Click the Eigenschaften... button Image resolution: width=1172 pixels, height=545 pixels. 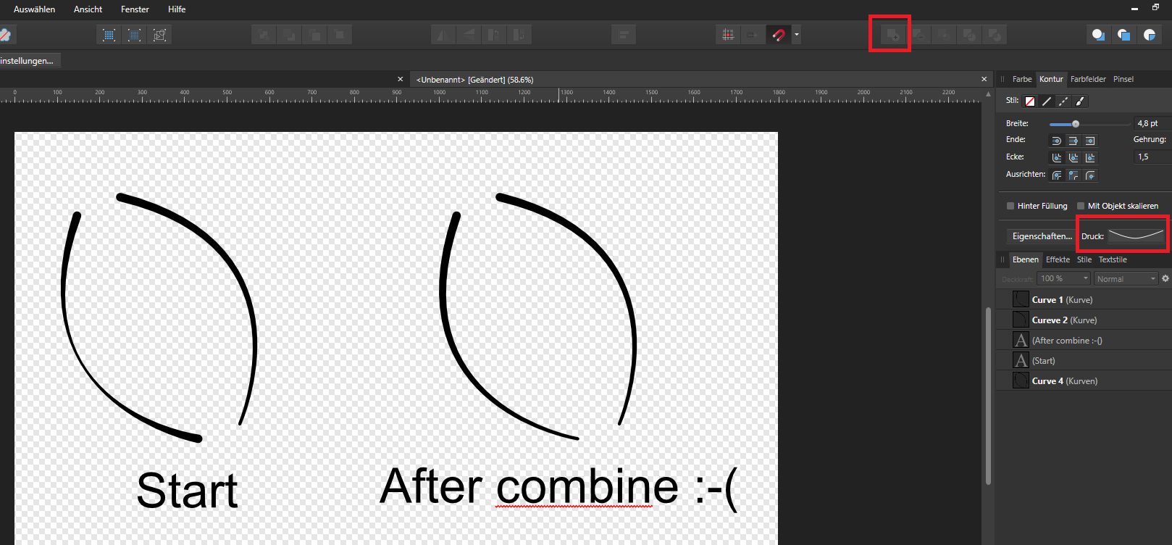pos(1042,236)
